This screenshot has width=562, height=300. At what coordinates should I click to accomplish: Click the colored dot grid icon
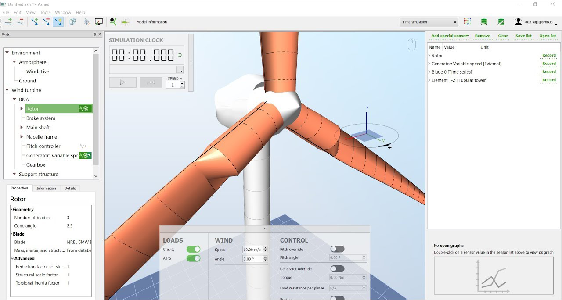click(467, 22)
